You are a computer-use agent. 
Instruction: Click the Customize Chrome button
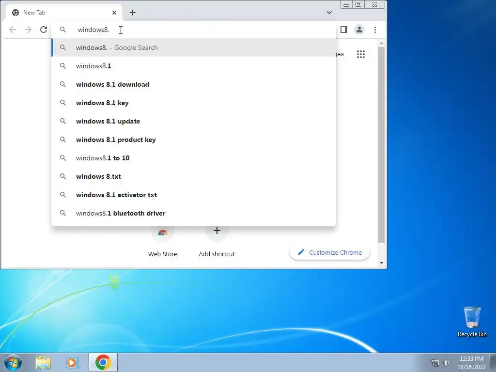pyautogui.click(x=329, y=253)
